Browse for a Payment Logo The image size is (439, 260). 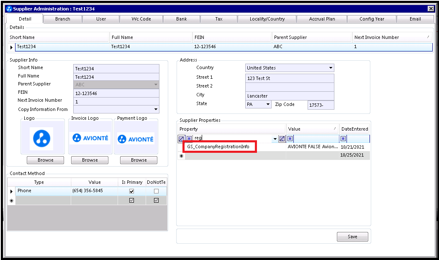[x=139, y=160]
